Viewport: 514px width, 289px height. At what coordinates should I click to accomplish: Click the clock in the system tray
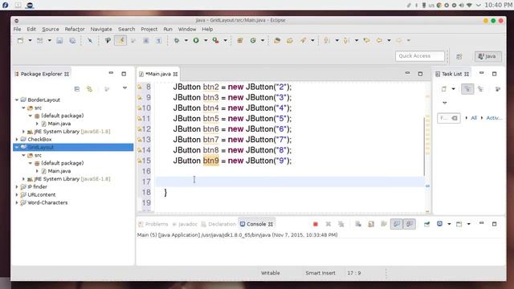coord(498,5)
